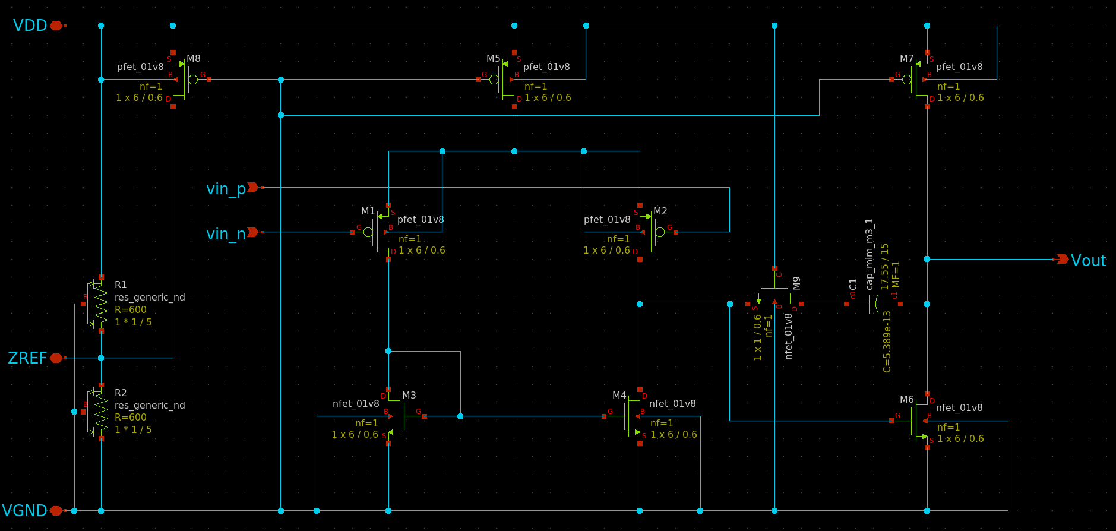Screen dimensions: 1116x531
Task: Select the VGND net label
Action: pos(24,511)
